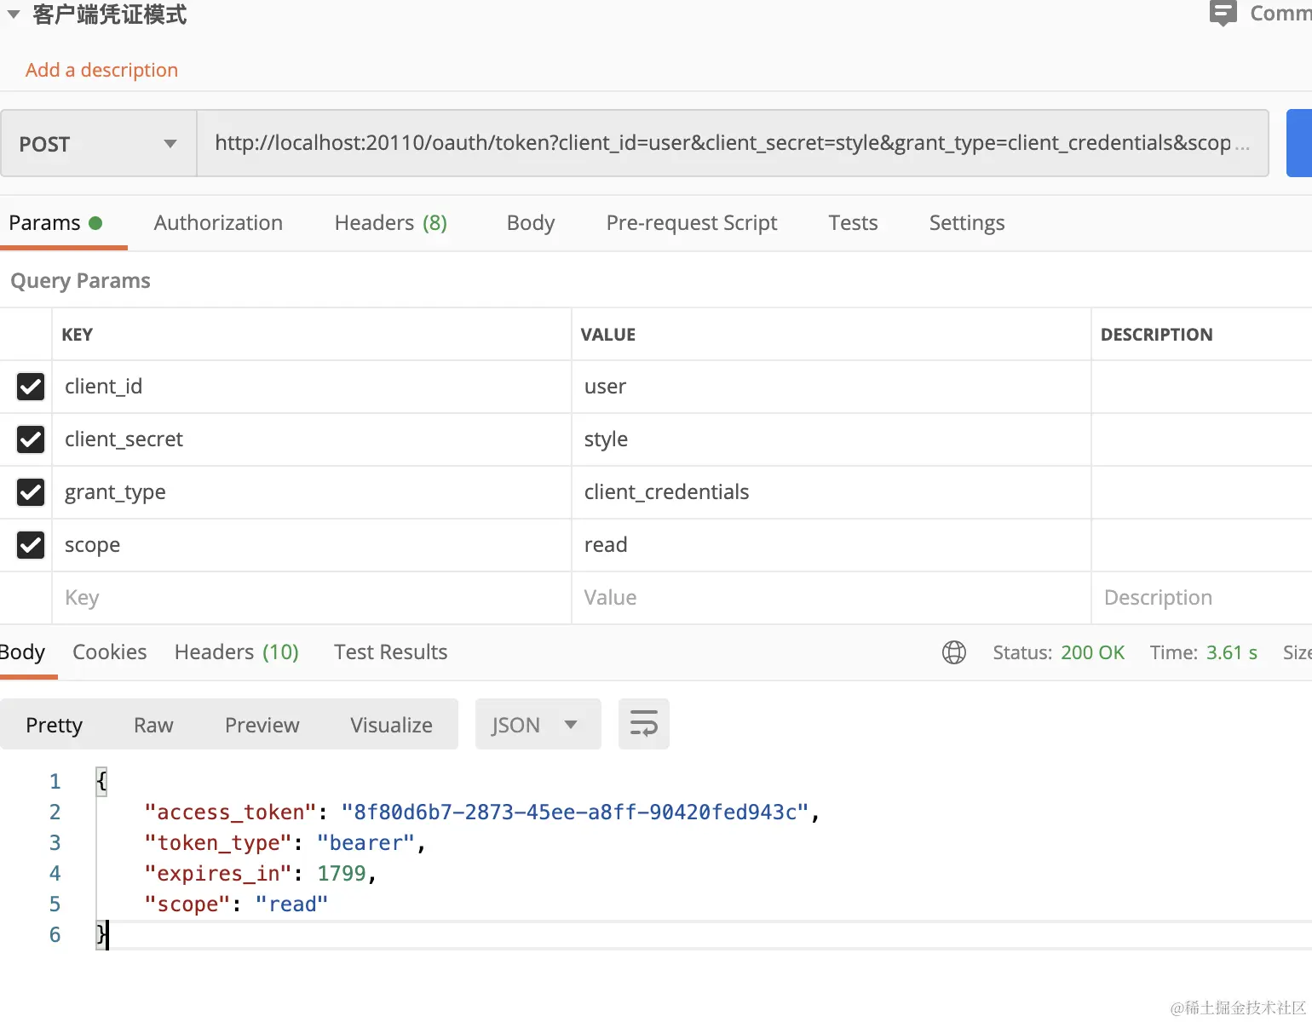Disable the grant_type parameter checkbox

click(31, 492)
